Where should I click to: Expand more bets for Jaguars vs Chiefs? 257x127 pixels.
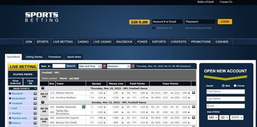tap(194, 118)
